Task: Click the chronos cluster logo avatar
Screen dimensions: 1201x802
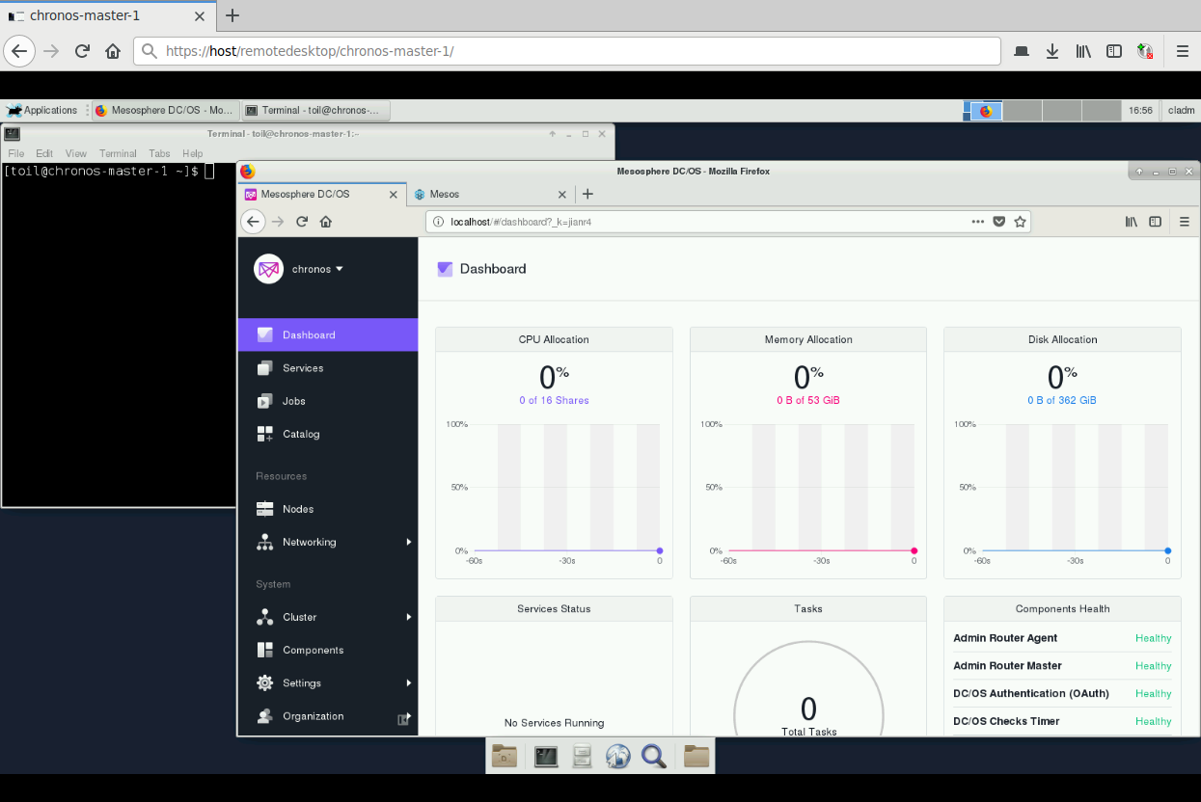Action: pos(268,269)
